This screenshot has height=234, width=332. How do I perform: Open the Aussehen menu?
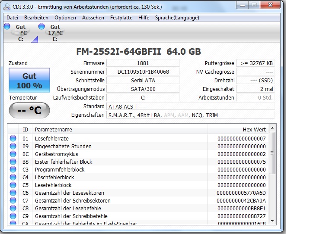tap(93, 18)
